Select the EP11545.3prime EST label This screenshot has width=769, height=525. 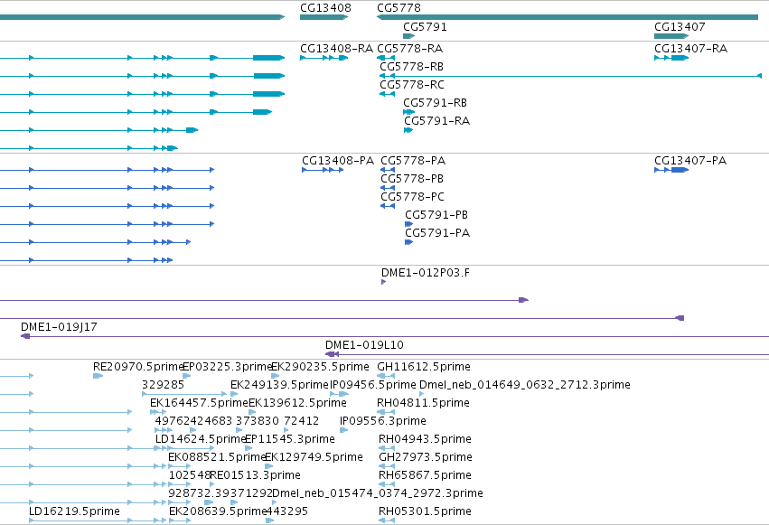(x=290, y=439)
